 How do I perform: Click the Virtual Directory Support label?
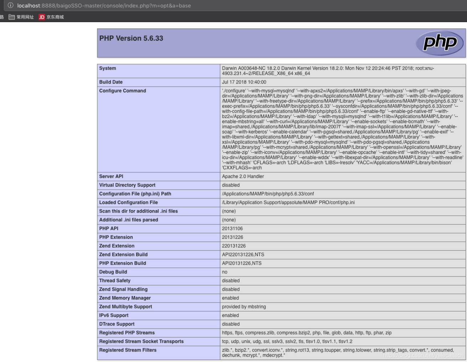(127, 185)
